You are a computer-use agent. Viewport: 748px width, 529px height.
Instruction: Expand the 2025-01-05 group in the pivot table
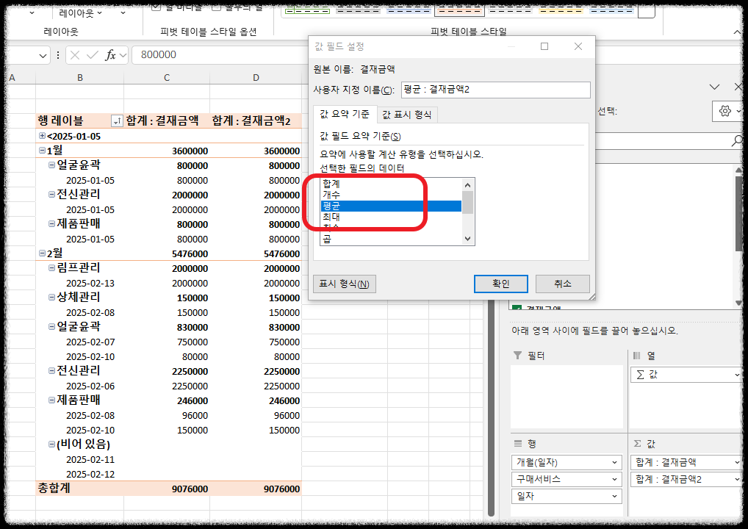click(x=43, y=136)
